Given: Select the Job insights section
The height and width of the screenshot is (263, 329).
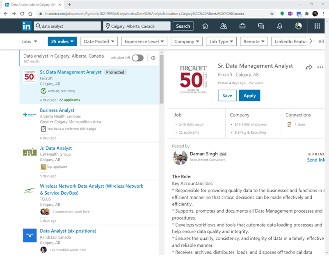Looking at the screenshot, I should click(196, 124).
